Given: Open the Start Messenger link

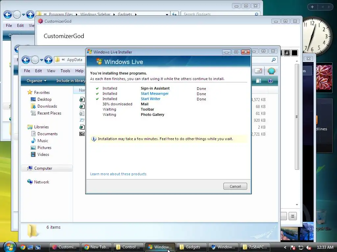Looking at the screenshot, I should tap(155, 94).
